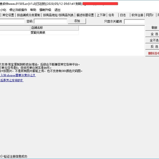Click the 刷新 button
The height and width of the screenshot is (159, 159).
152,27
